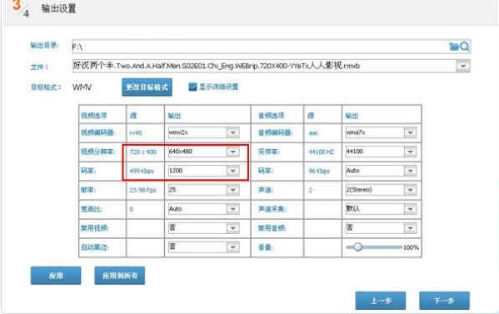Expand the file name dropdown
The height and width of the screenshot is (314, 499).
[463, 66]
